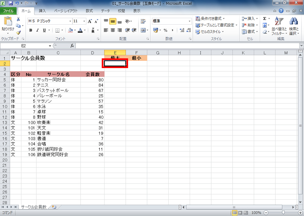Click the Fill down icon

[265, 25]
